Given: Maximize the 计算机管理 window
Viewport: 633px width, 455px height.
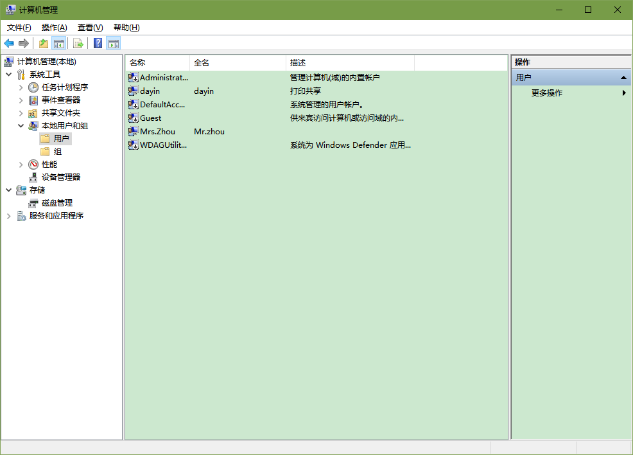Looking at the screenshot, I should point(588,10).
